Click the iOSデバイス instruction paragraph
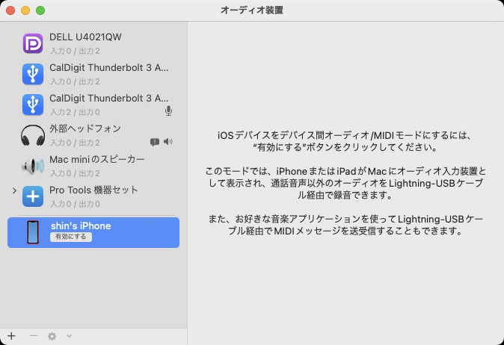The width and height of the screenshot is (504, 345). [345, 141]
